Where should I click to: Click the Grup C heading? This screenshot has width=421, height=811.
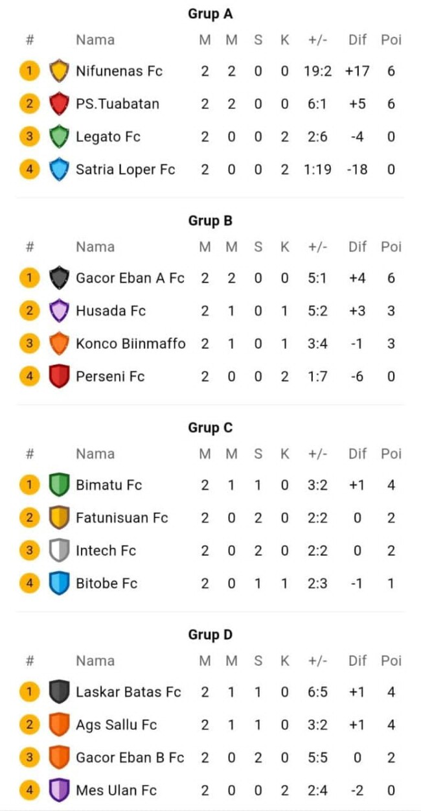(210, 428)
